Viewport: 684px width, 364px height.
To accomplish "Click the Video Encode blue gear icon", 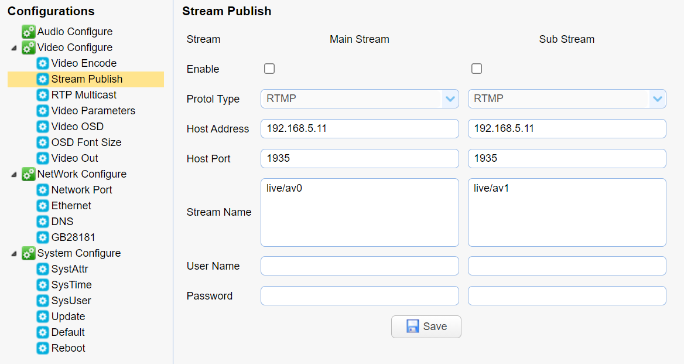I will (42, 63).
